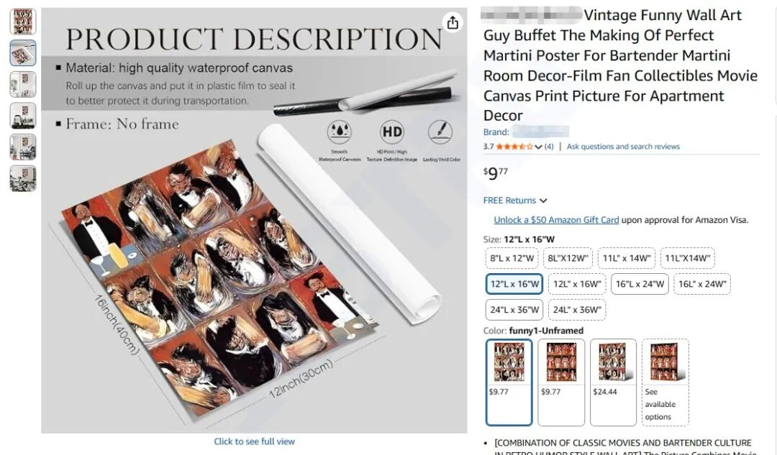This screenshot has width=777, height=455.
Task: Click the star rating icons
Action: pyautogui.click(x=514, y=147)
